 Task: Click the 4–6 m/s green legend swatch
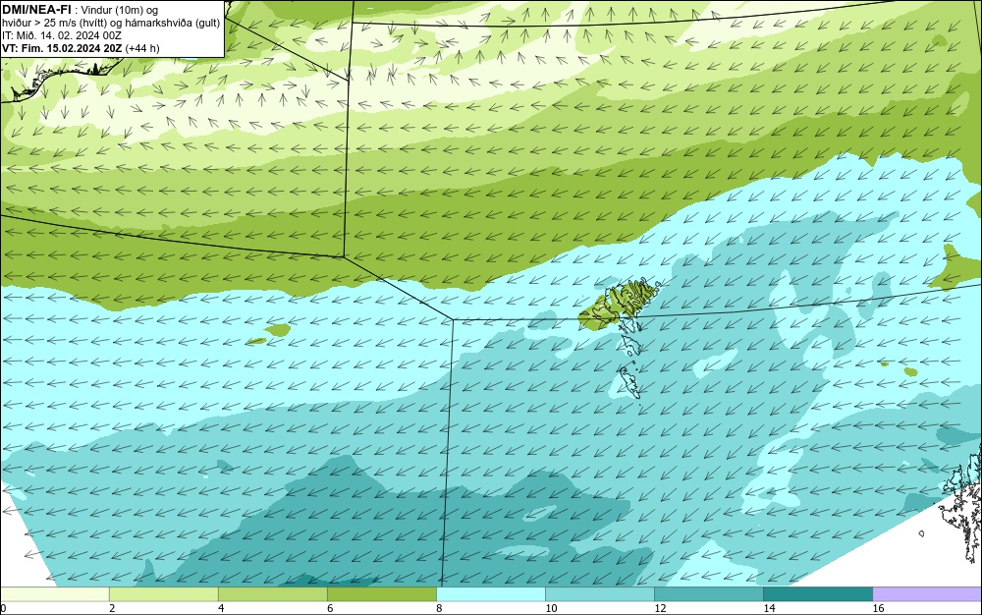click(x=273, y=593)
